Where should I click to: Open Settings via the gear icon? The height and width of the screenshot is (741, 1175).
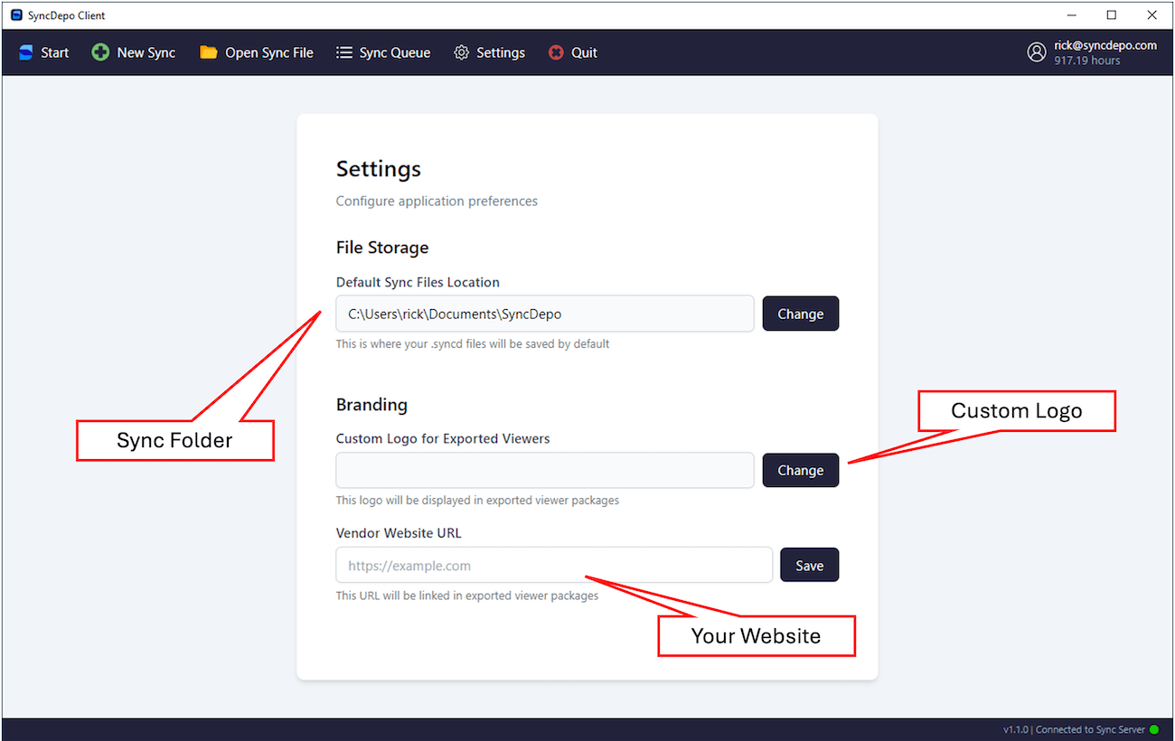coord(460,52)
